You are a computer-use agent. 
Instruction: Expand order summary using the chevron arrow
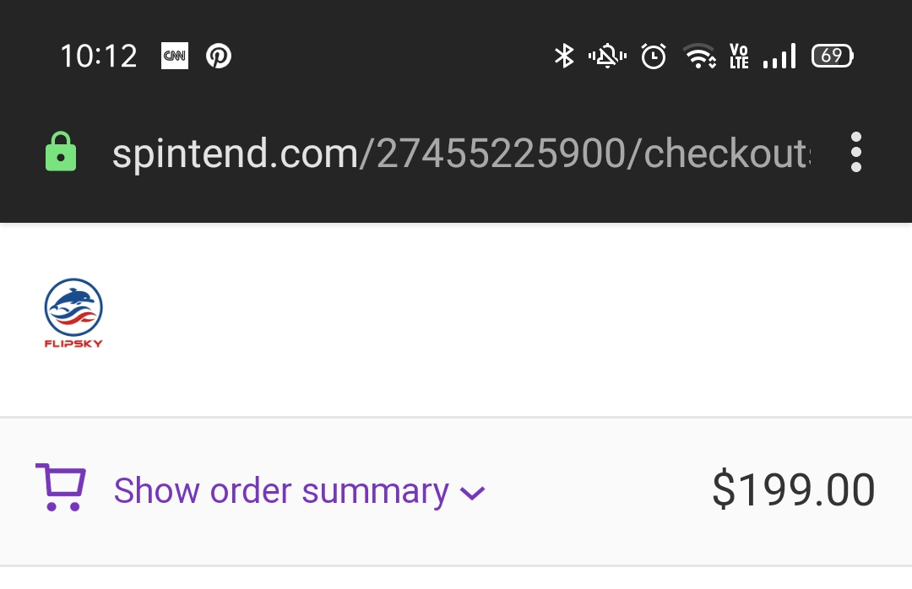pyautogui.click(x=472, y=493)
